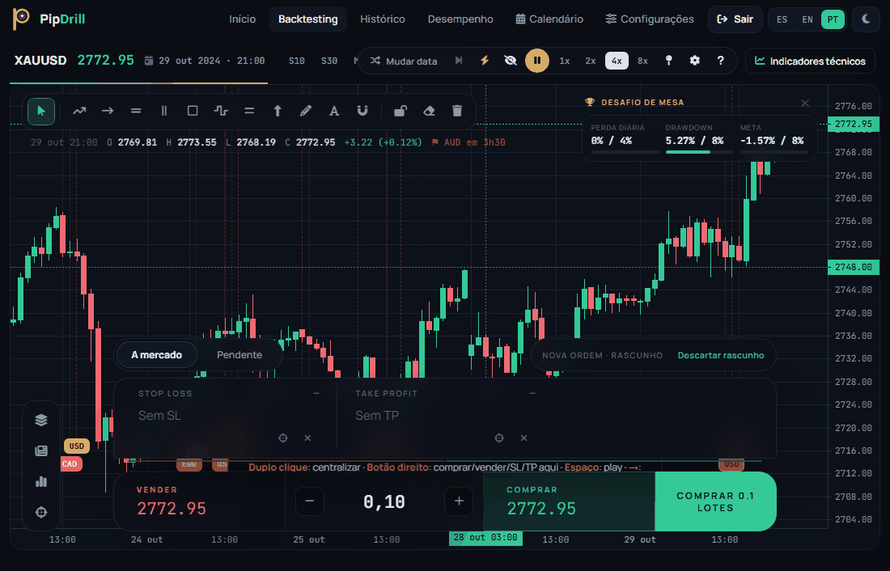Set playback speed to 8x
The image size is (890, 571).
pos(642,61)
